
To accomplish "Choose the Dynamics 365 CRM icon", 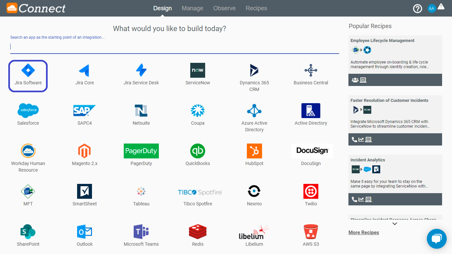I will pyautogui.click(x=254, y=70).
